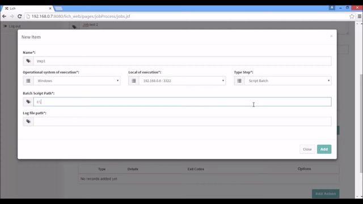Click the list icon beside Operational system dropdown
This screenshot has height=204, width=363.
[x=28, y=80]
